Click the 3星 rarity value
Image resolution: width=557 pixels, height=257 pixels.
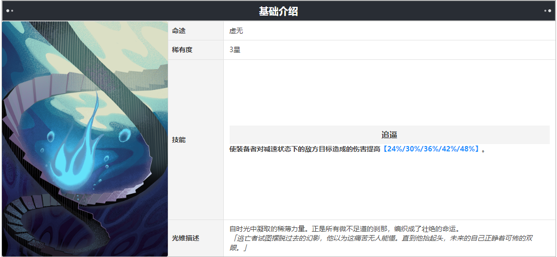tap(235, 50)
